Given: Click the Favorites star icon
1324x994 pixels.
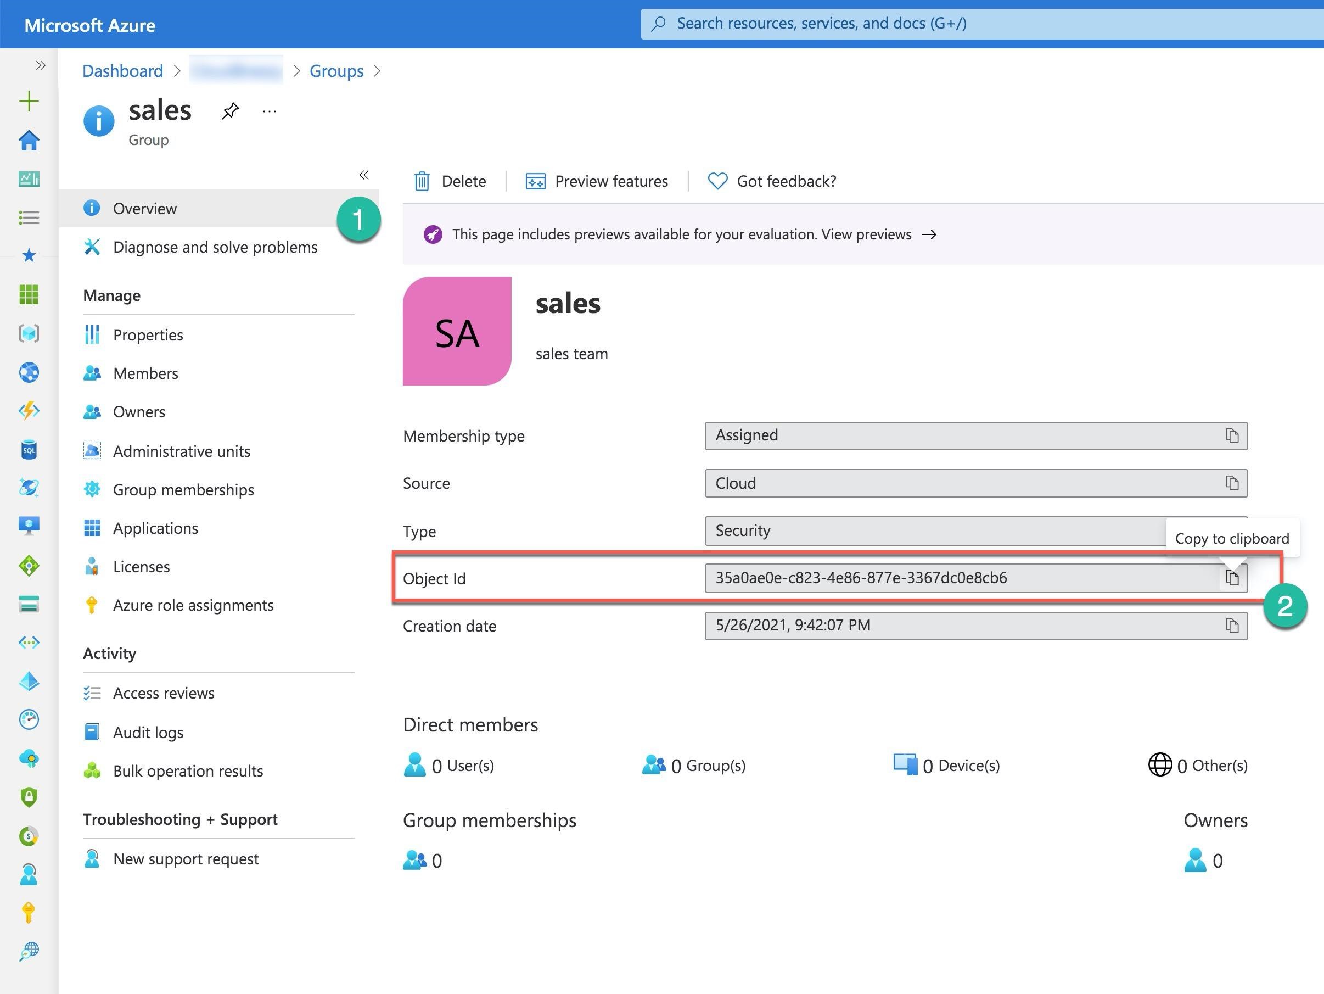Looking at the screenshot, I should [29, 256].
